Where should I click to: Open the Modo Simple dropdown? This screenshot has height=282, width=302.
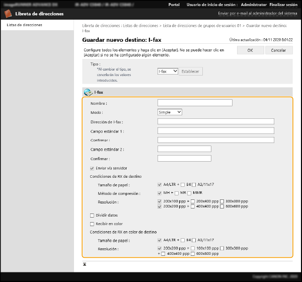coord(170,112)
